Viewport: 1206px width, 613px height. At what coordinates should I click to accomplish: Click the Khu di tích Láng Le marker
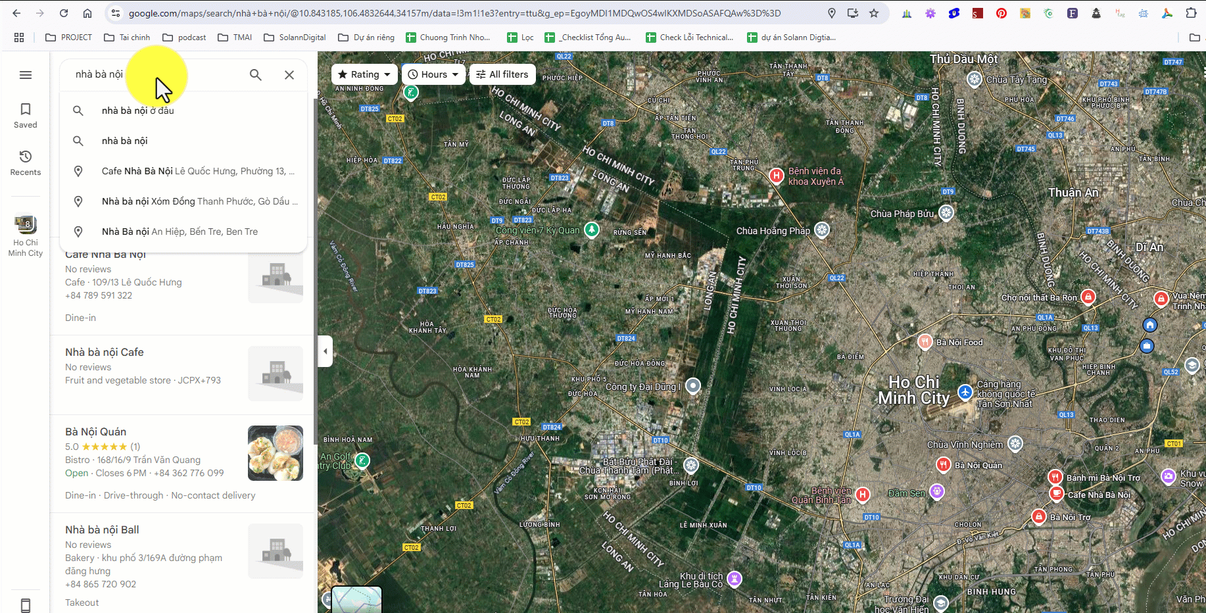tap(735, 579)
